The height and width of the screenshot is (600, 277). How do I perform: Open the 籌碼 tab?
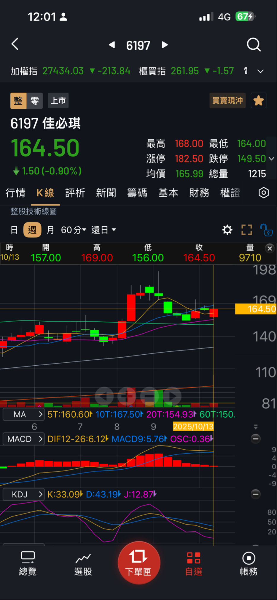(x=137, y=193)
